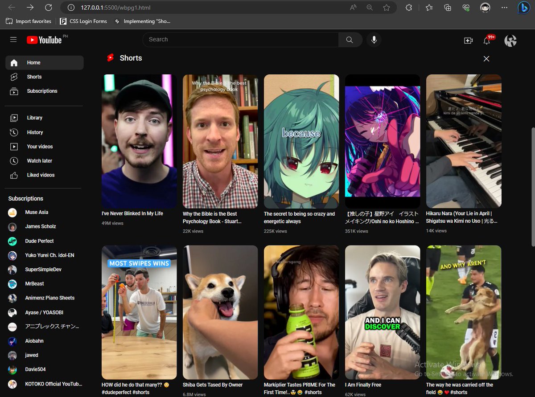535x397 pixels.
Task: Click the Dude Perfect channel avatar
Action: [12, 241]
